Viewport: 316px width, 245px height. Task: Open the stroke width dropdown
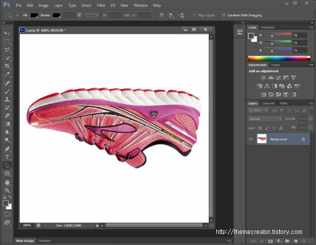click(79, 15)
